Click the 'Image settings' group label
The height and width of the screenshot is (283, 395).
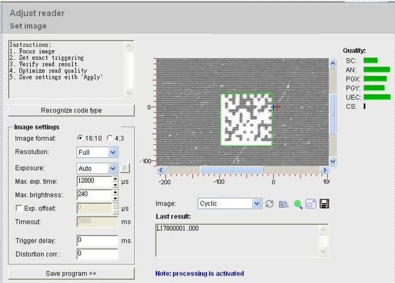point(37,127)
